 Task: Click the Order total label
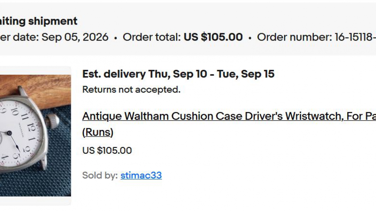(x=152, y=37)
